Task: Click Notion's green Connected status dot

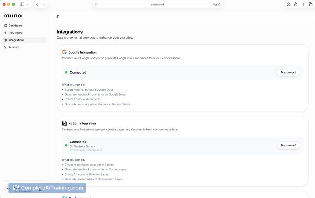Action: [x=66, y=145]
